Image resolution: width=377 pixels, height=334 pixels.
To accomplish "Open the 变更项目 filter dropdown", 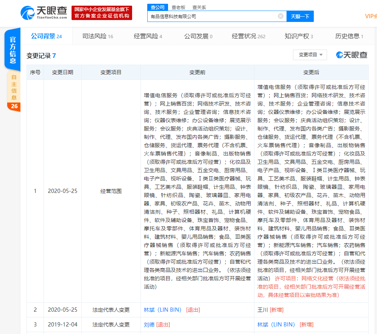I will click(310, 55).
